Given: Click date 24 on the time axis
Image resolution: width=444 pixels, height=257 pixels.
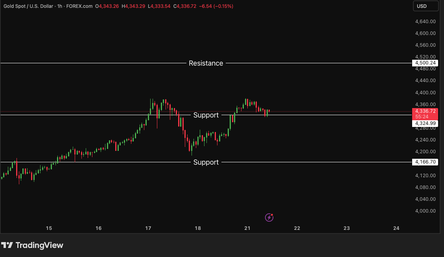Looking at the screenshot, I should point(396,228).
